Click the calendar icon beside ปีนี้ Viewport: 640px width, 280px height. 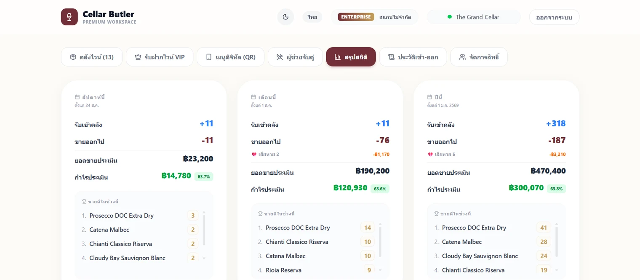[430, 97]
